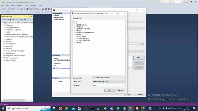The image size is (198, 111).
Task: Click the New Project toolbar icon
Action: pos(12,9)
